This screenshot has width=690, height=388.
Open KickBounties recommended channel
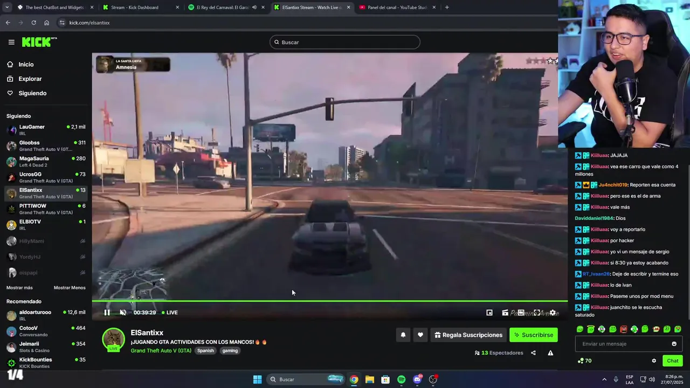46,363
